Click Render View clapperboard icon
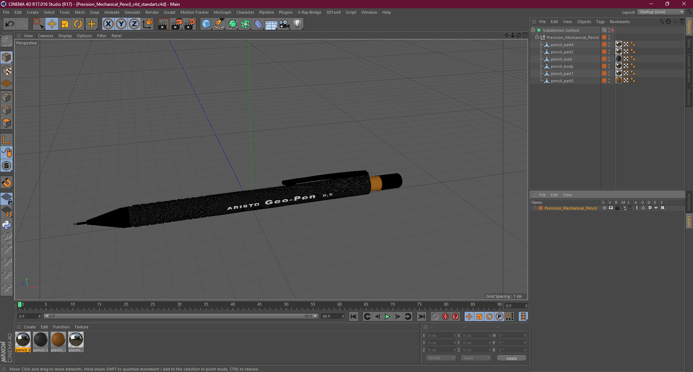This screenshot has width=693, height=372. tap(163, 24)
